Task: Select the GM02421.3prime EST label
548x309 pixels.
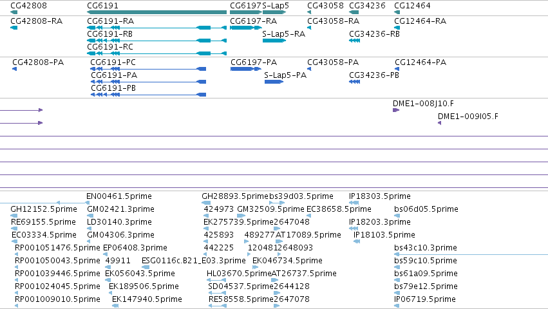Action: coord(120,209)
